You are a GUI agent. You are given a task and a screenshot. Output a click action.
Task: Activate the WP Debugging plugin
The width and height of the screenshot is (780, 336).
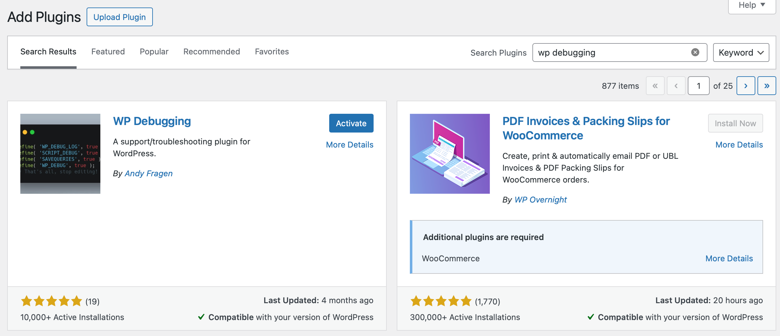[351, 123]
